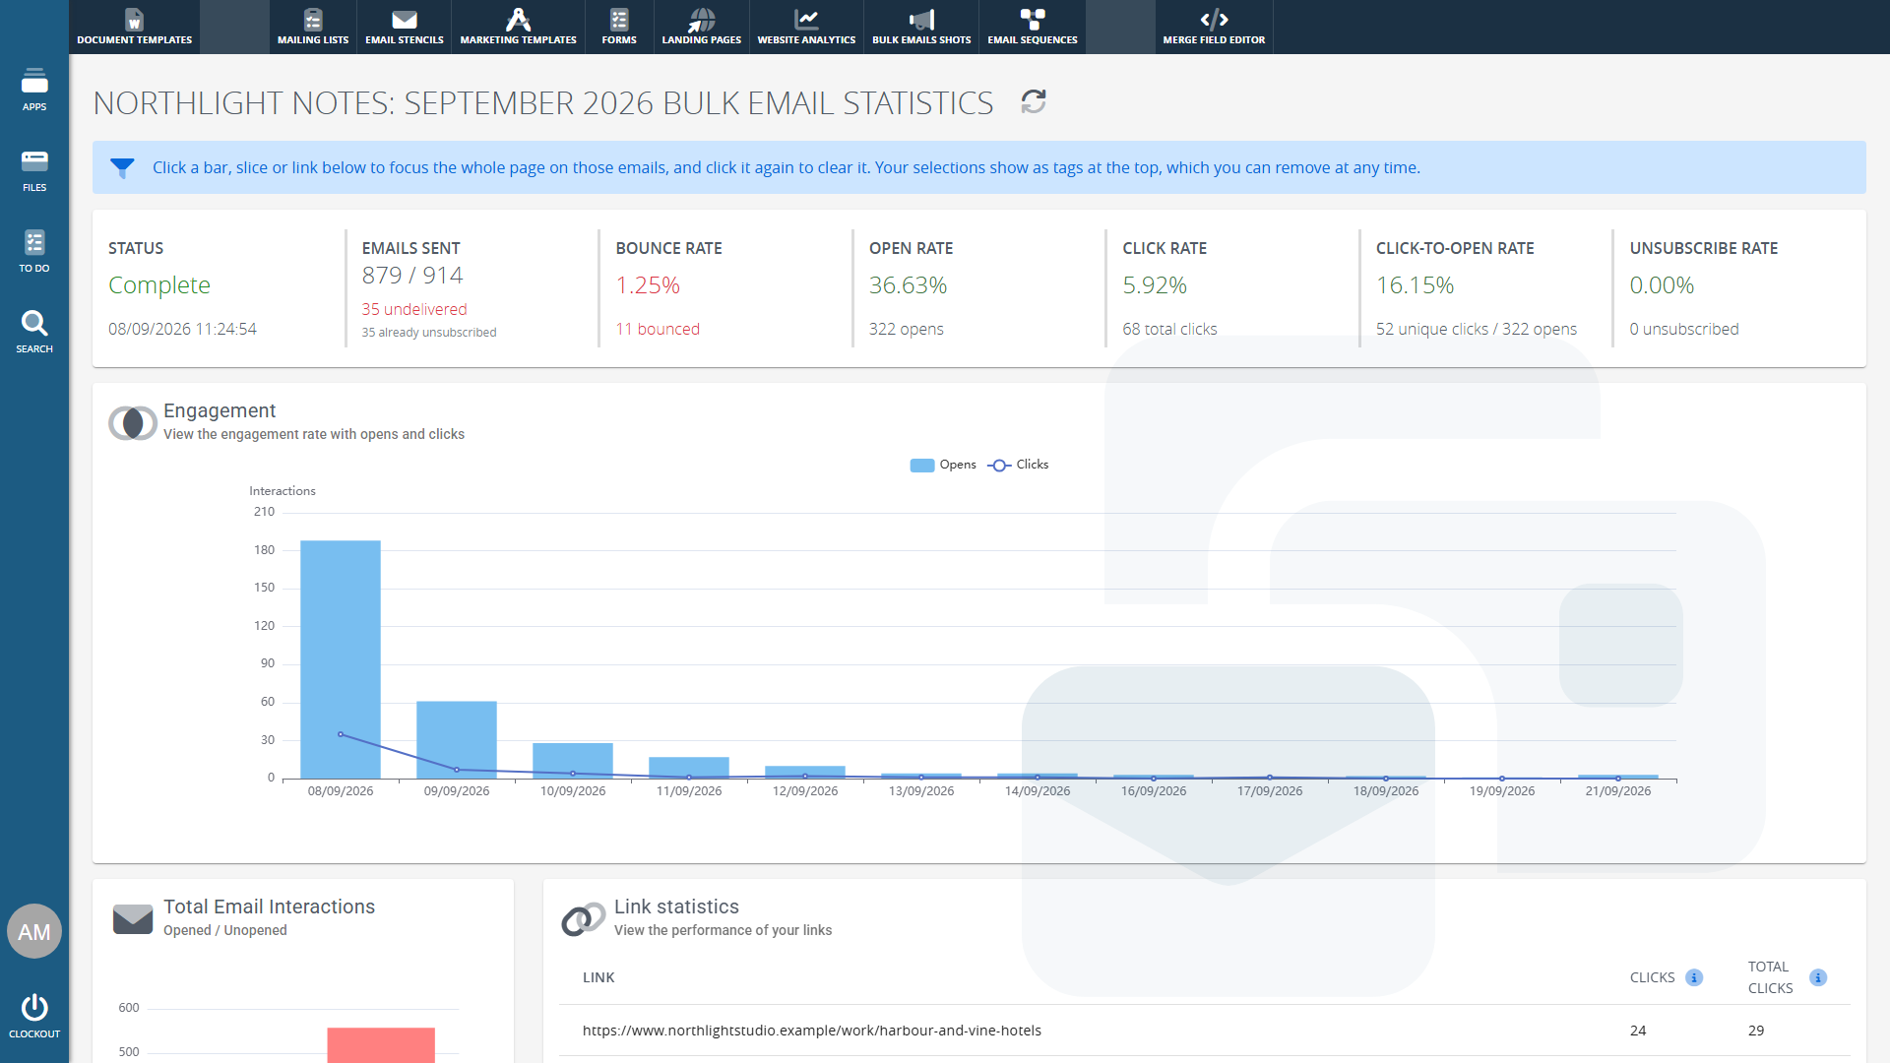Click the 08/09/2026 opens bar
The height and width of the screenshot is (1063, 1890).
pyautogui.click(x=341, y=659)
